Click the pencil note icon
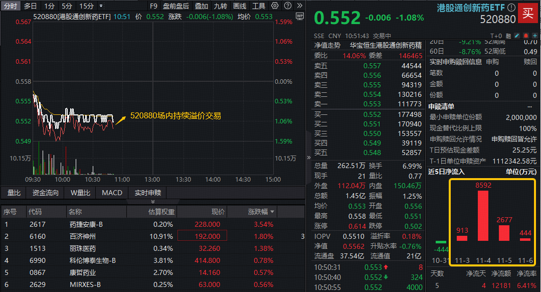 (517, 36)
